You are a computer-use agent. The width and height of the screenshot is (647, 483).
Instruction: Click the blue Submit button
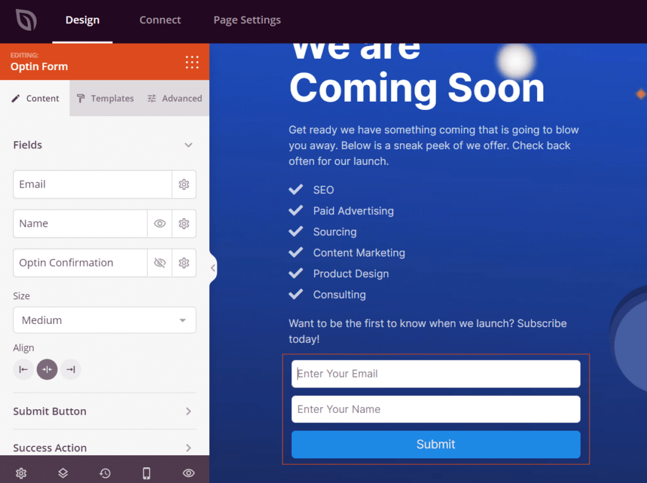435,444
